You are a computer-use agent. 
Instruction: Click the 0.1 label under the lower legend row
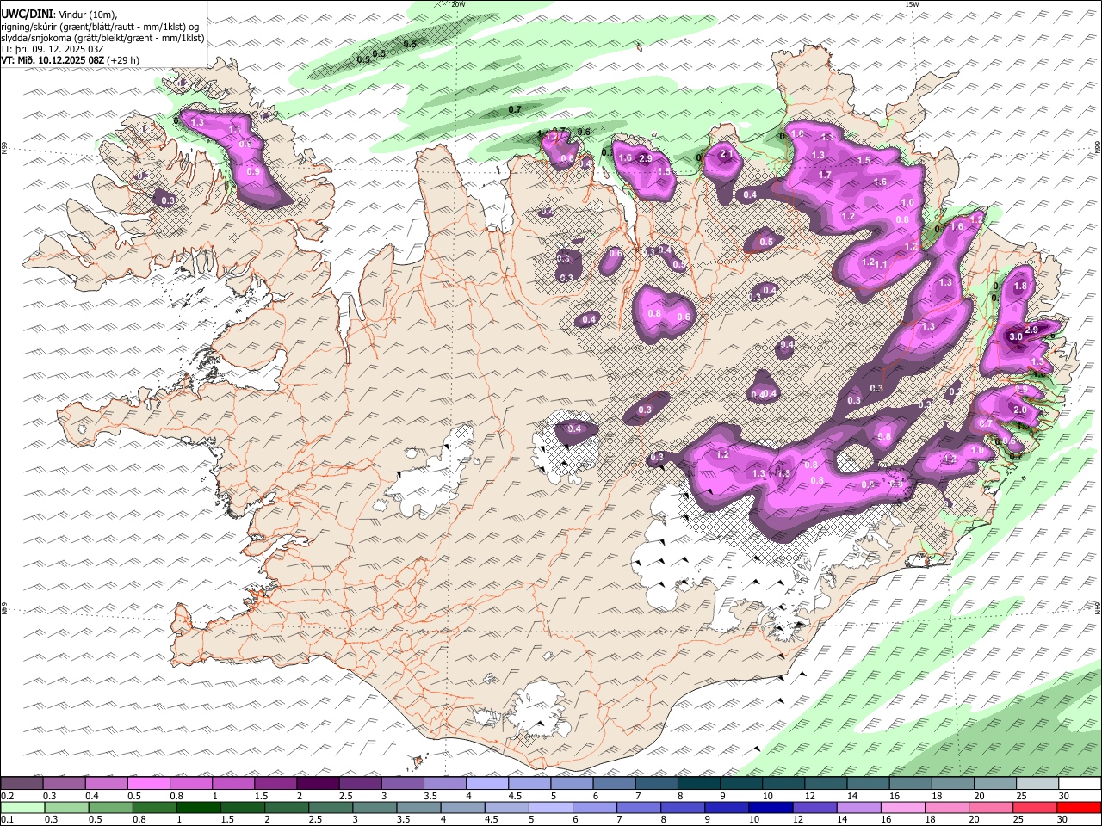pos(7,820)
